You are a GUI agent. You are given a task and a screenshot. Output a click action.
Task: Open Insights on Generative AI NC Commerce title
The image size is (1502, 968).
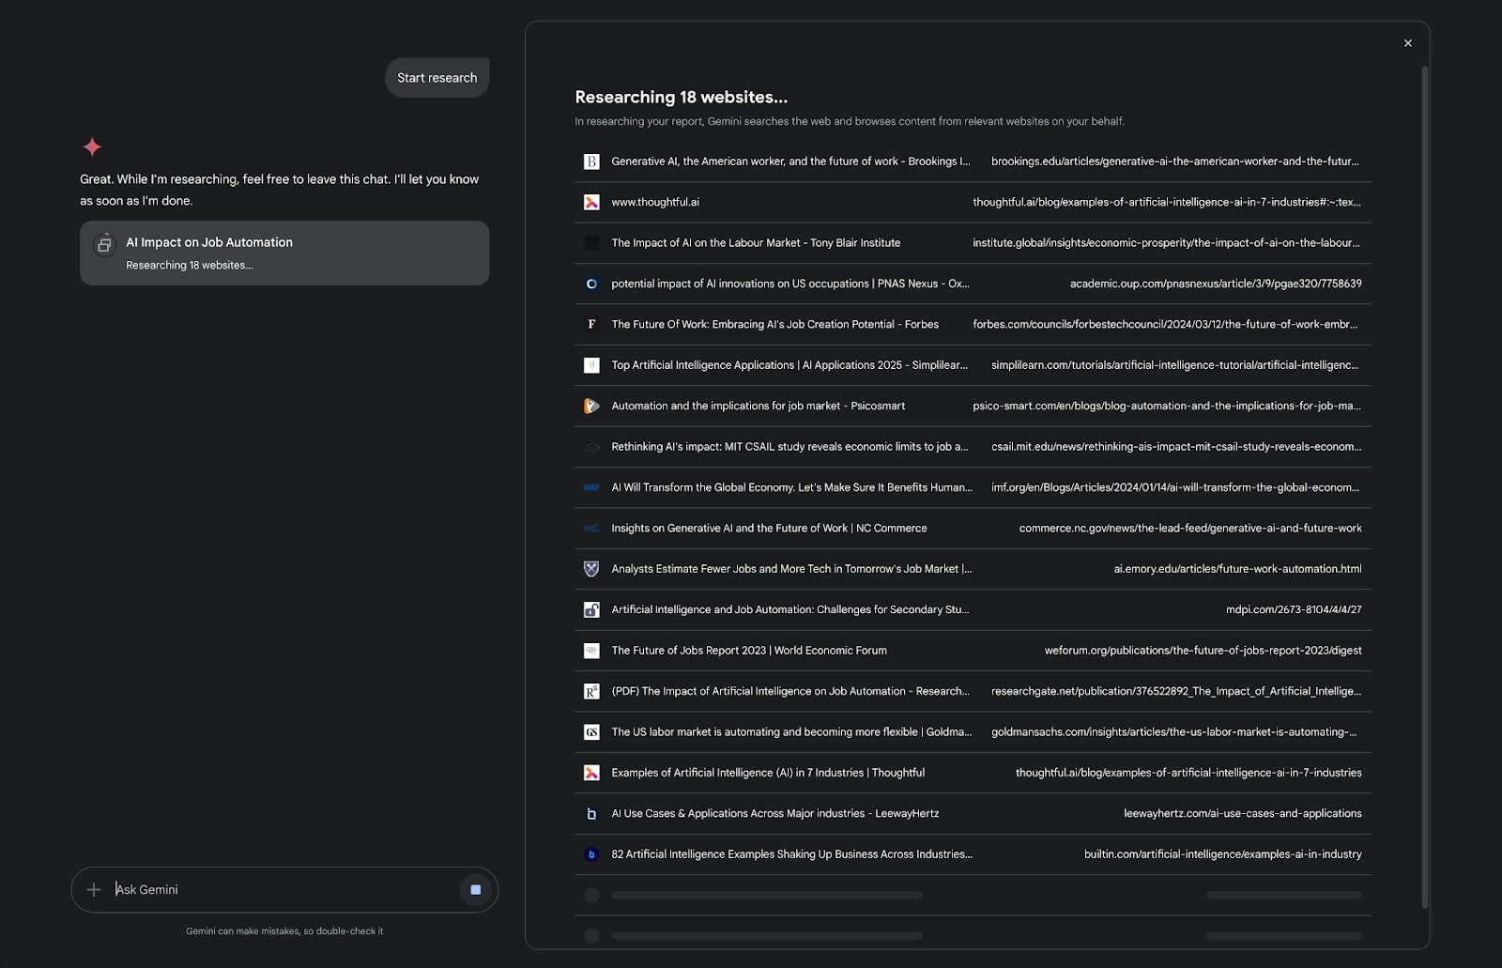tap(769, 529)
